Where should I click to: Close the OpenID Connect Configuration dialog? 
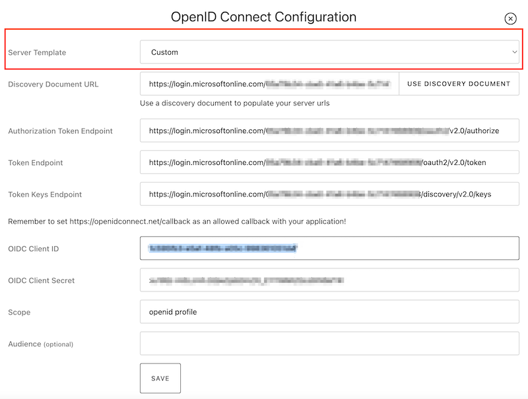pos(510,19)
